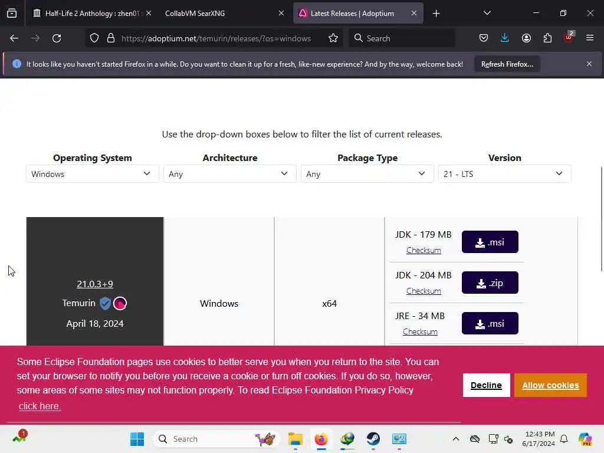Click the Temurin verified shield badge
Viewport: 604px width, 453px height.
(x=105, y=304)
